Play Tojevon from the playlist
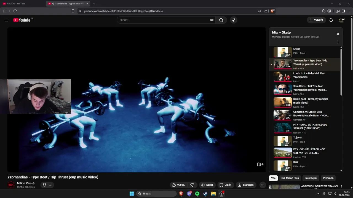353x198 pixels. click(x=305, y=141)
